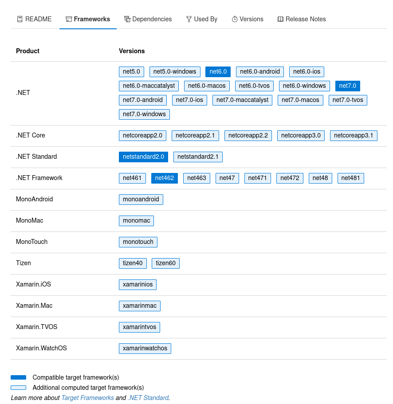
Task: Click the net463 badge
Action: pos(196,178)
